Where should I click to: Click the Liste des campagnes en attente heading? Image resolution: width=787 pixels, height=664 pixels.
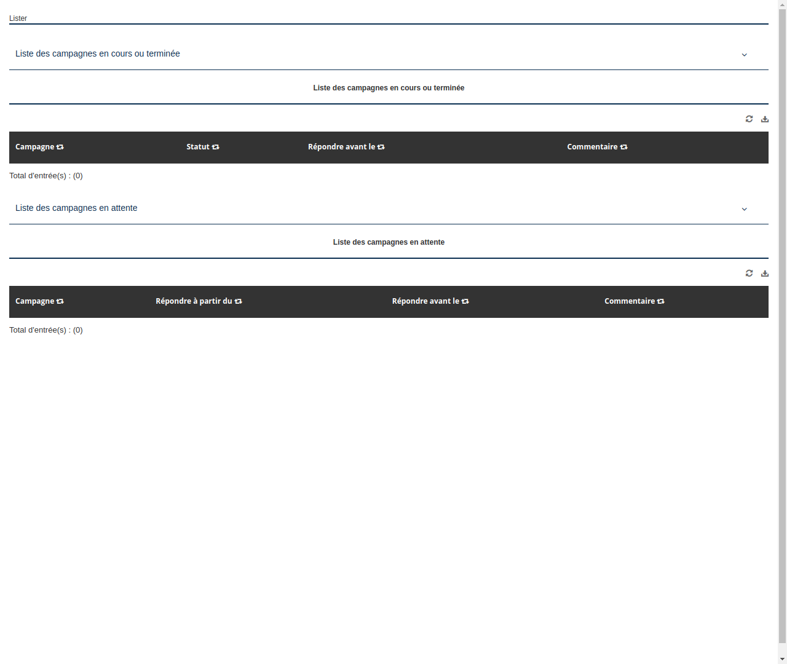[389, 242]
